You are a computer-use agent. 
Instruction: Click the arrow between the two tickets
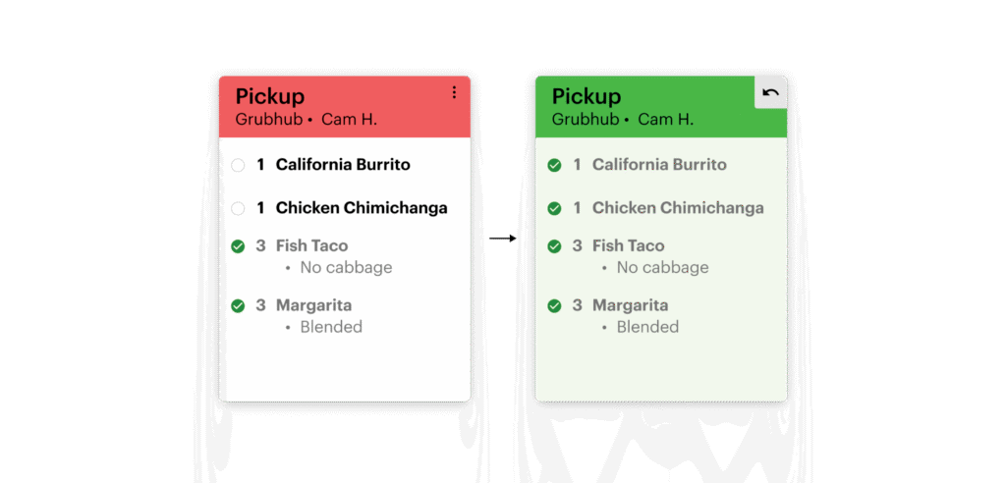click(502, 238)
